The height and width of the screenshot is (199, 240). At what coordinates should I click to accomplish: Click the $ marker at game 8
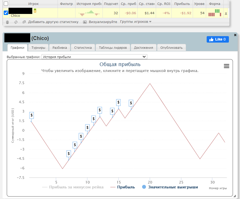point(75,145)
